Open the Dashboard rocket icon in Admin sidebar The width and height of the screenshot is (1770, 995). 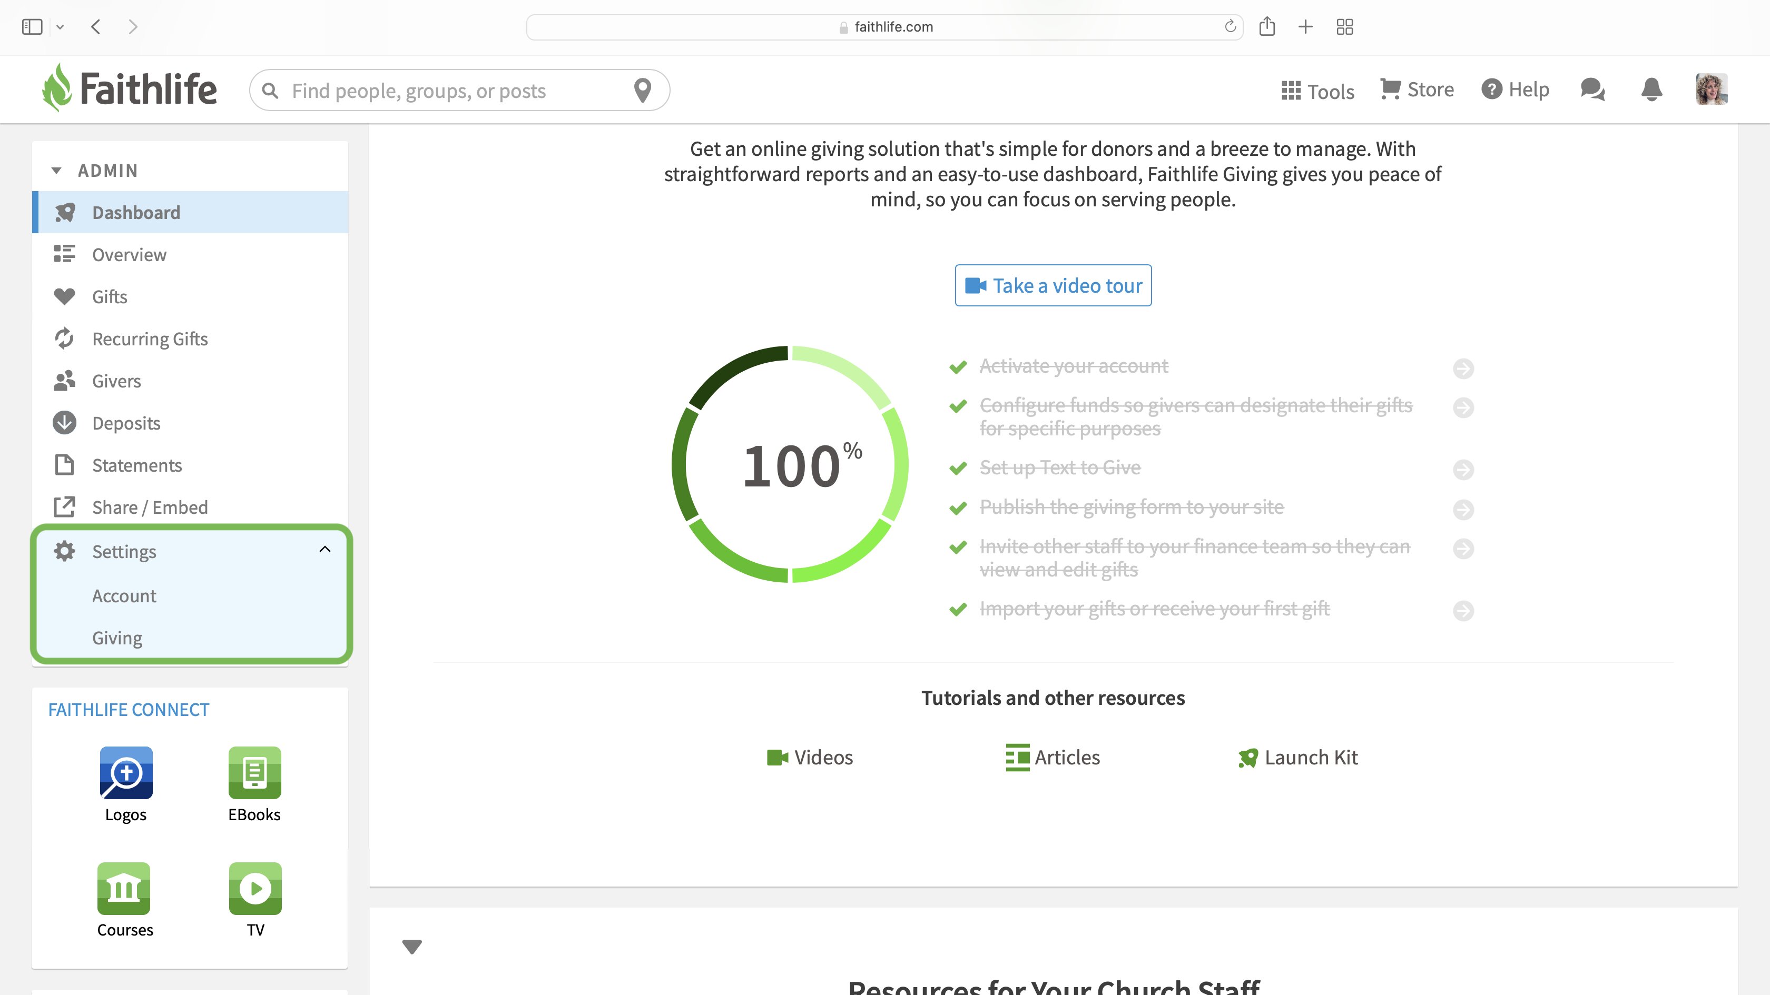[x=65, y=212]
